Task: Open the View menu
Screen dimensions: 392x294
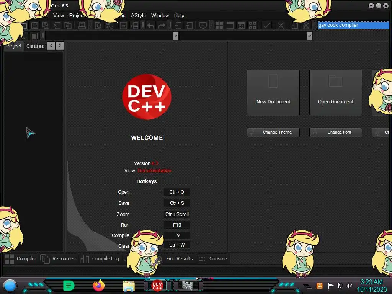Action: pos(59,15)
